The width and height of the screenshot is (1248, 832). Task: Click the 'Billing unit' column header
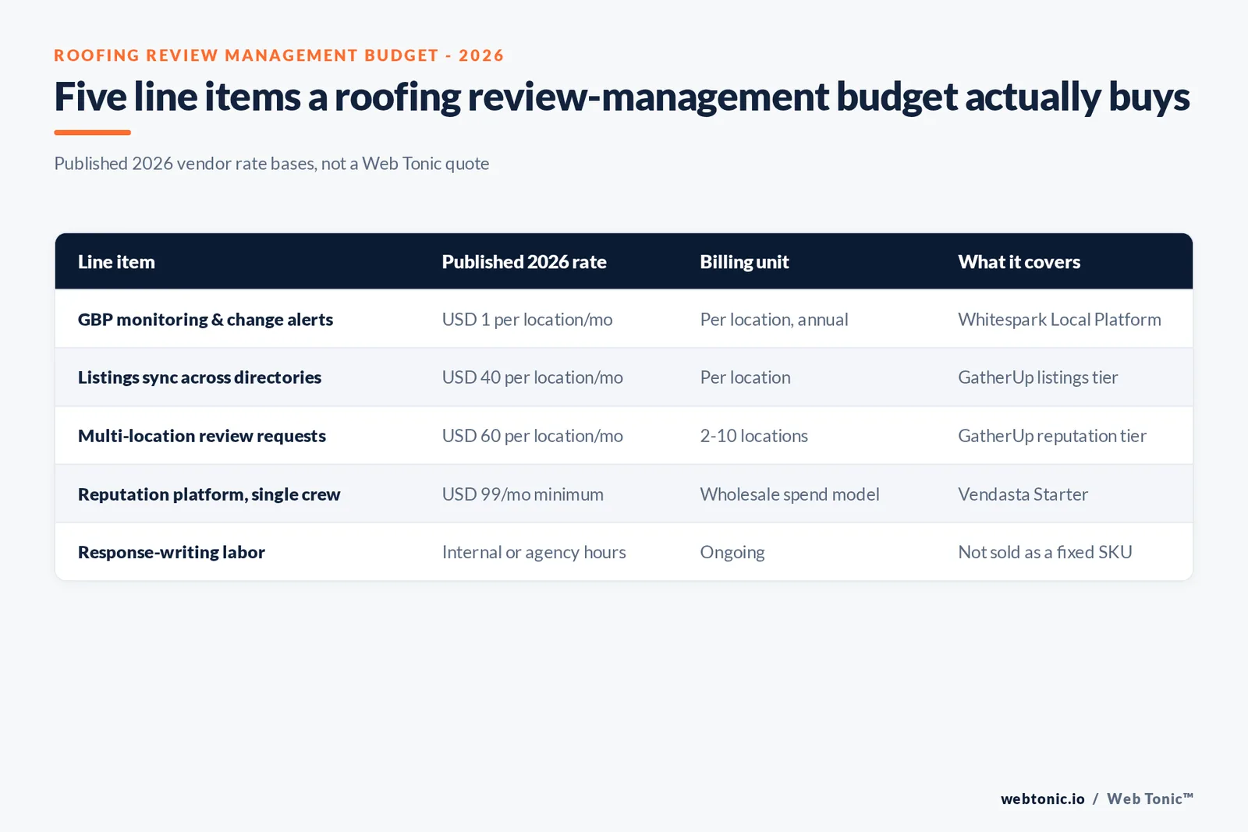coord(744,262)
